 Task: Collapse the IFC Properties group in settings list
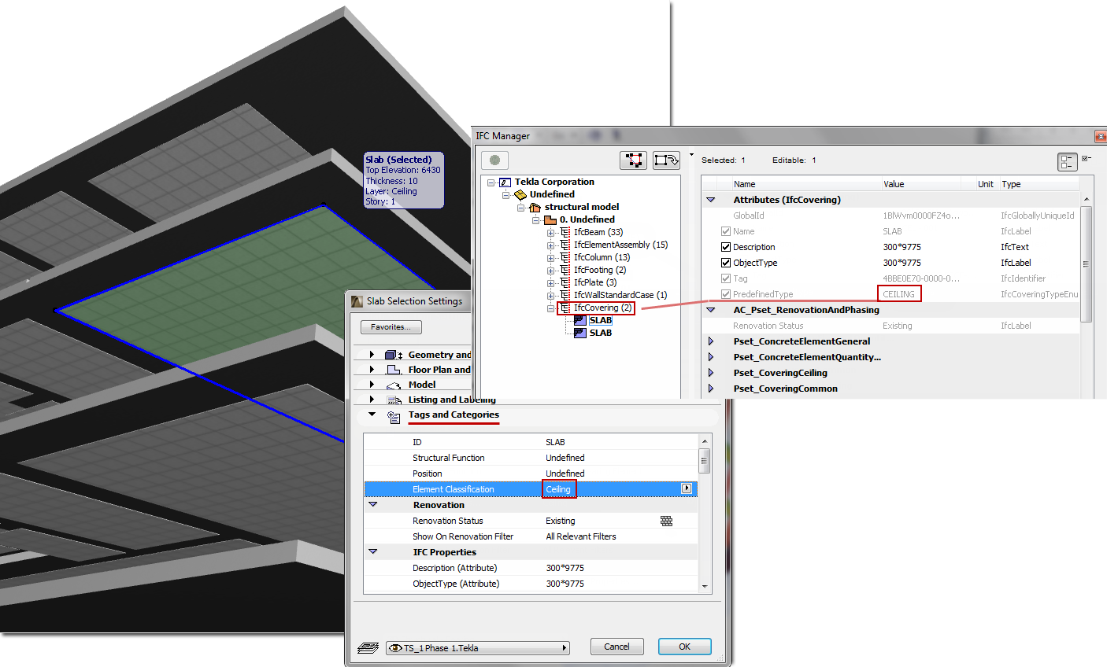coord(373,551)
